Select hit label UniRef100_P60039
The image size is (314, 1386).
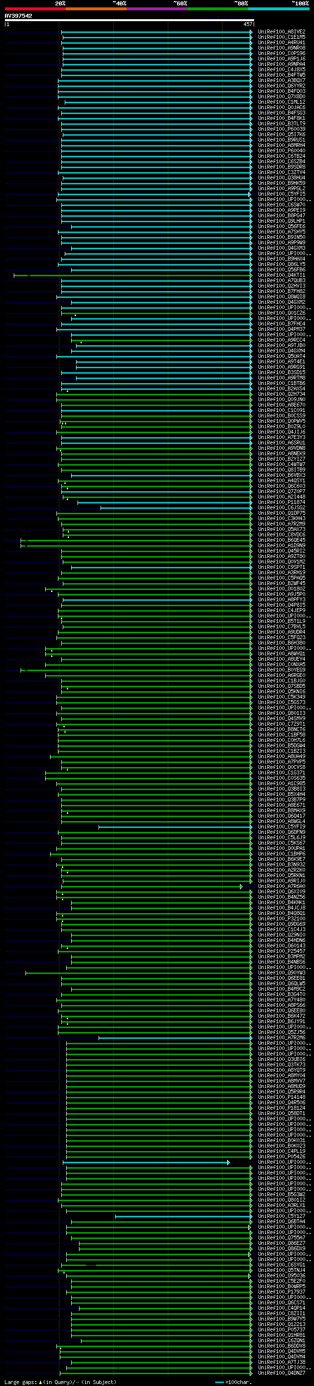click(x=282, y=129)
